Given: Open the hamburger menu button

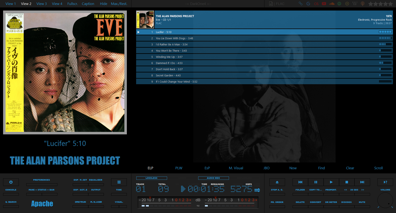Looking at the screenshot, I should (119, 182).
